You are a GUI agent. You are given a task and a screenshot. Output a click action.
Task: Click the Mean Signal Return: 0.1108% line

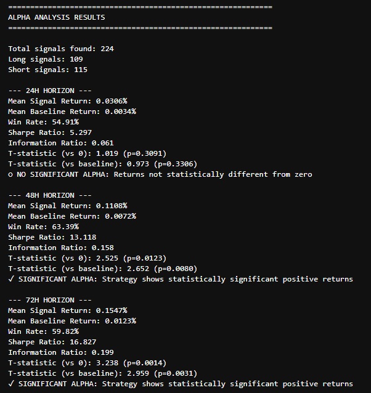68,206
